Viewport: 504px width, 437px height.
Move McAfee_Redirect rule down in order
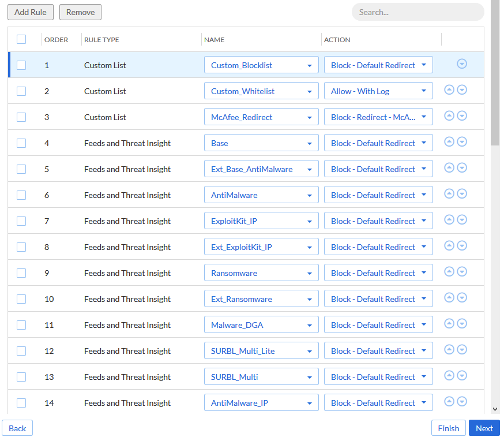click(461, 116)
